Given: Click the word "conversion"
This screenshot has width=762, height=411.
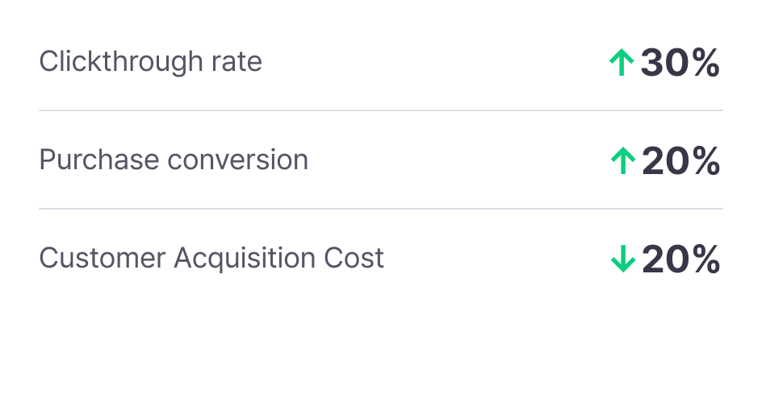Looking at the screenshot, I should (x=237, y=160).
